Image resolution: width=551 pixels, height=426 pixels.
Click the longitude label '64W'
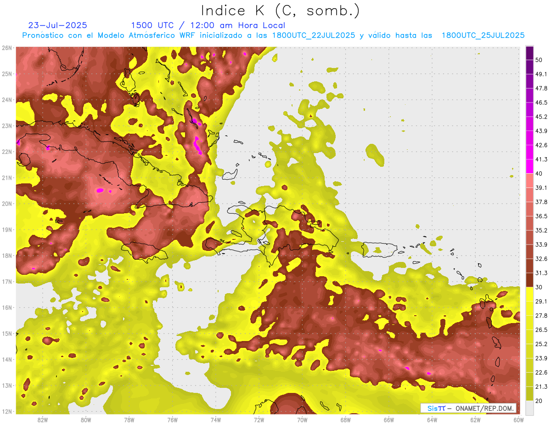coord(432,420)
